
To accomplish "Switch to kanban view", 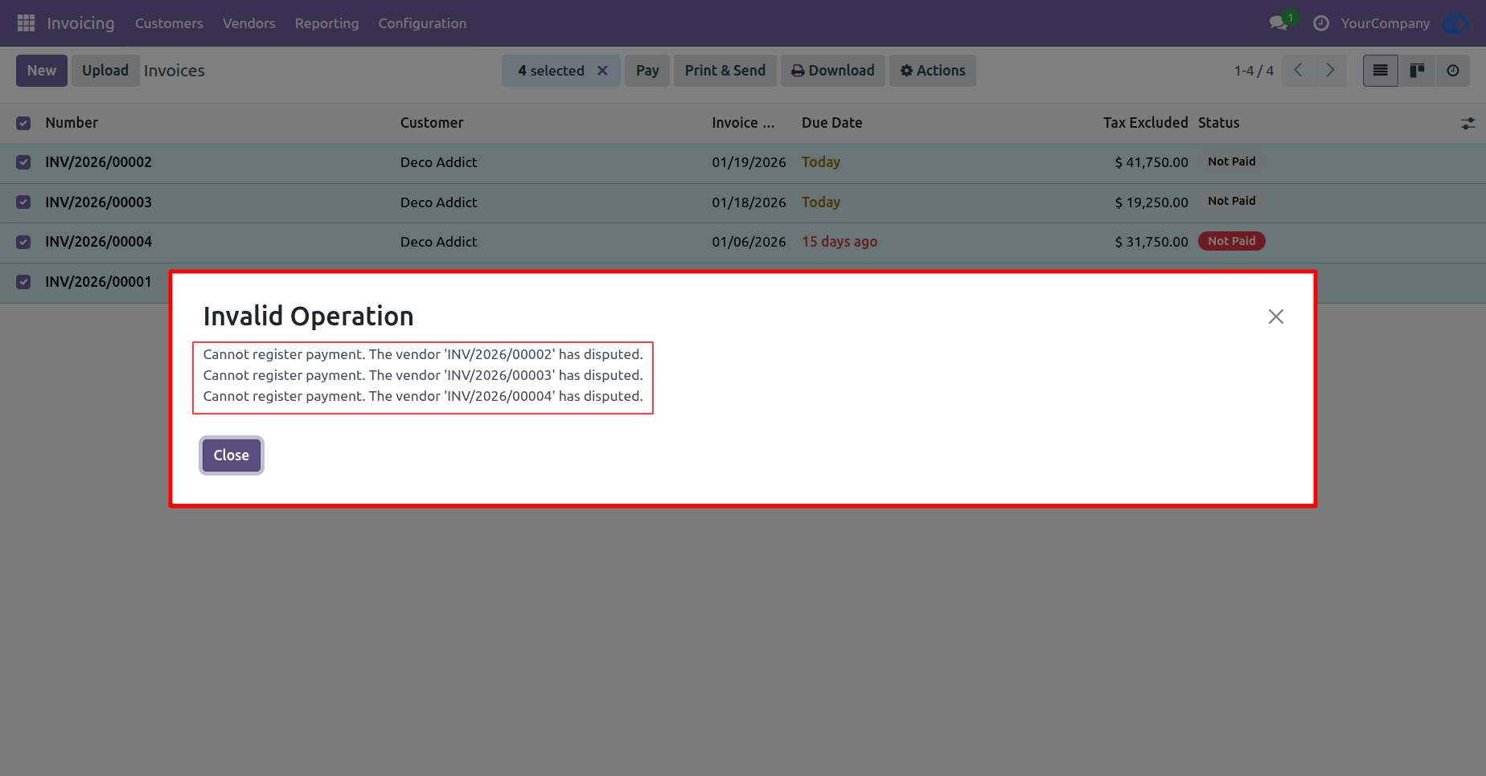I will 1417,71.
